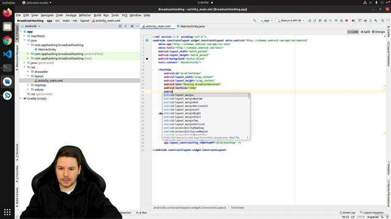The height and width of the screenshot is (219, 391).
Task: Select res (generated) in project tree
Action: click(x=42, y=94)
